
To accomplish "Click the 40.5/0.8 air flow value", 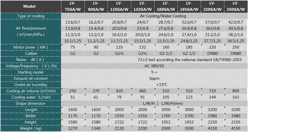I will pos(236,29).
